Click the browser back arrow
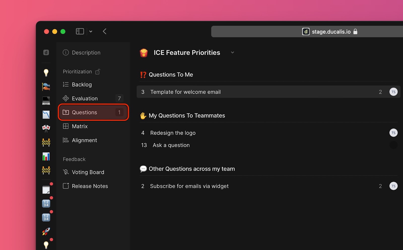Screen dimensions: 403x250 pyautogui.click(x=105, y=31)
